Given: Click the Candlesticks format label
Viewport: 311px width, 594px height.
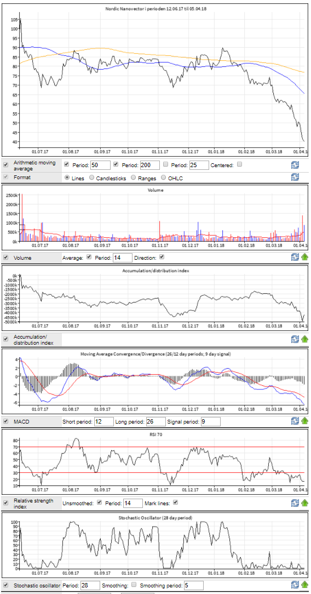Looking at the screenshot, I should pos(111,178).
